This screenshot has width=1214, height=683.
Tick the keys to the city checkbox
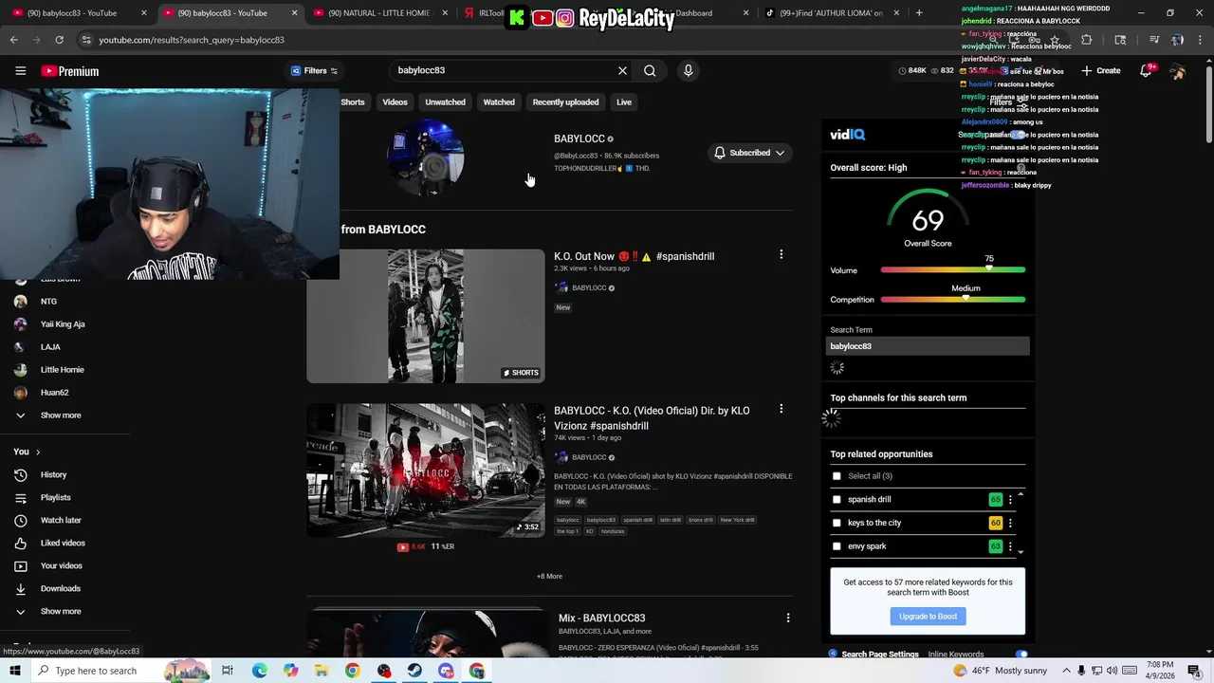tap(837, 523)
